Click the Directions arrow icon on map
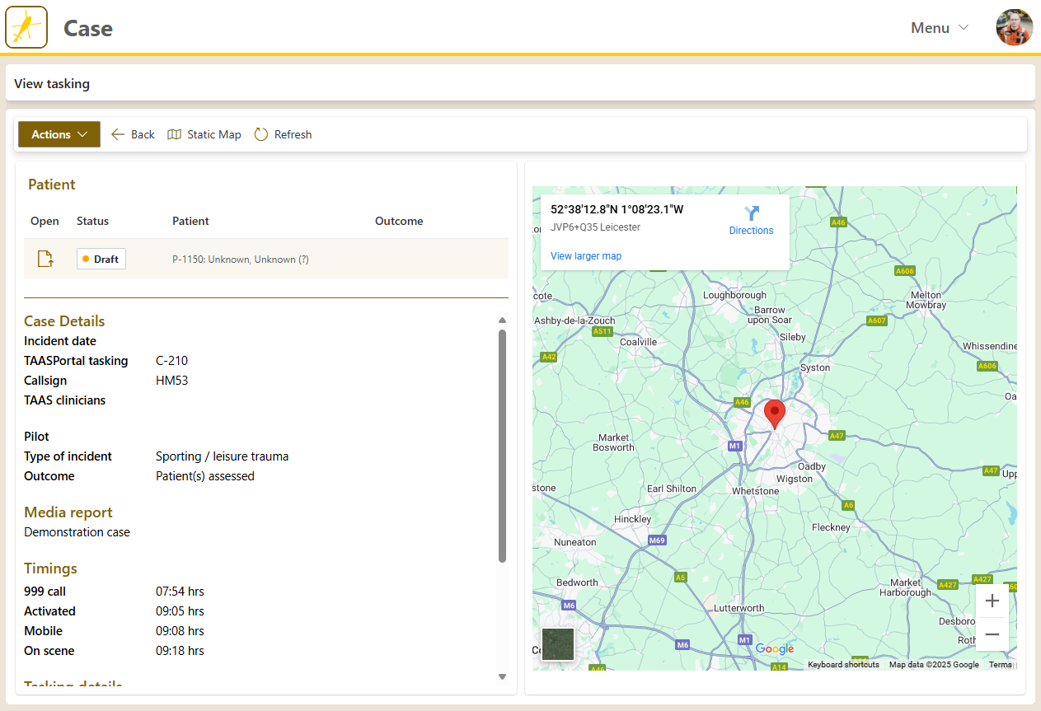Viewport: 1041px width, 711px height. click(x=751, y=213)
